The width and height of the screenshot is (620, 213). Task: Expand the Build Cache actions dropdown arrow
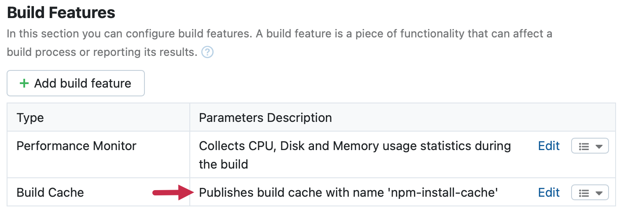pos(599,193)
